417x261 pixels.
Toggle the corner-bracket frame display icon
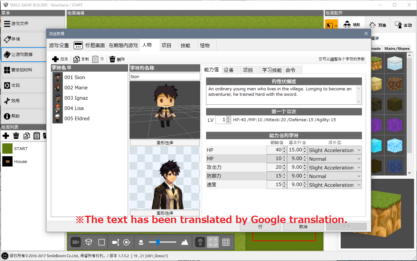[x=213, y=242]
